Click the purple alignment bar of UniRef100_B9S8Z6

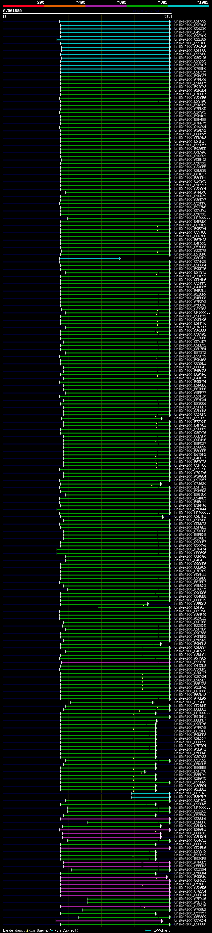[x=116, y=663]
